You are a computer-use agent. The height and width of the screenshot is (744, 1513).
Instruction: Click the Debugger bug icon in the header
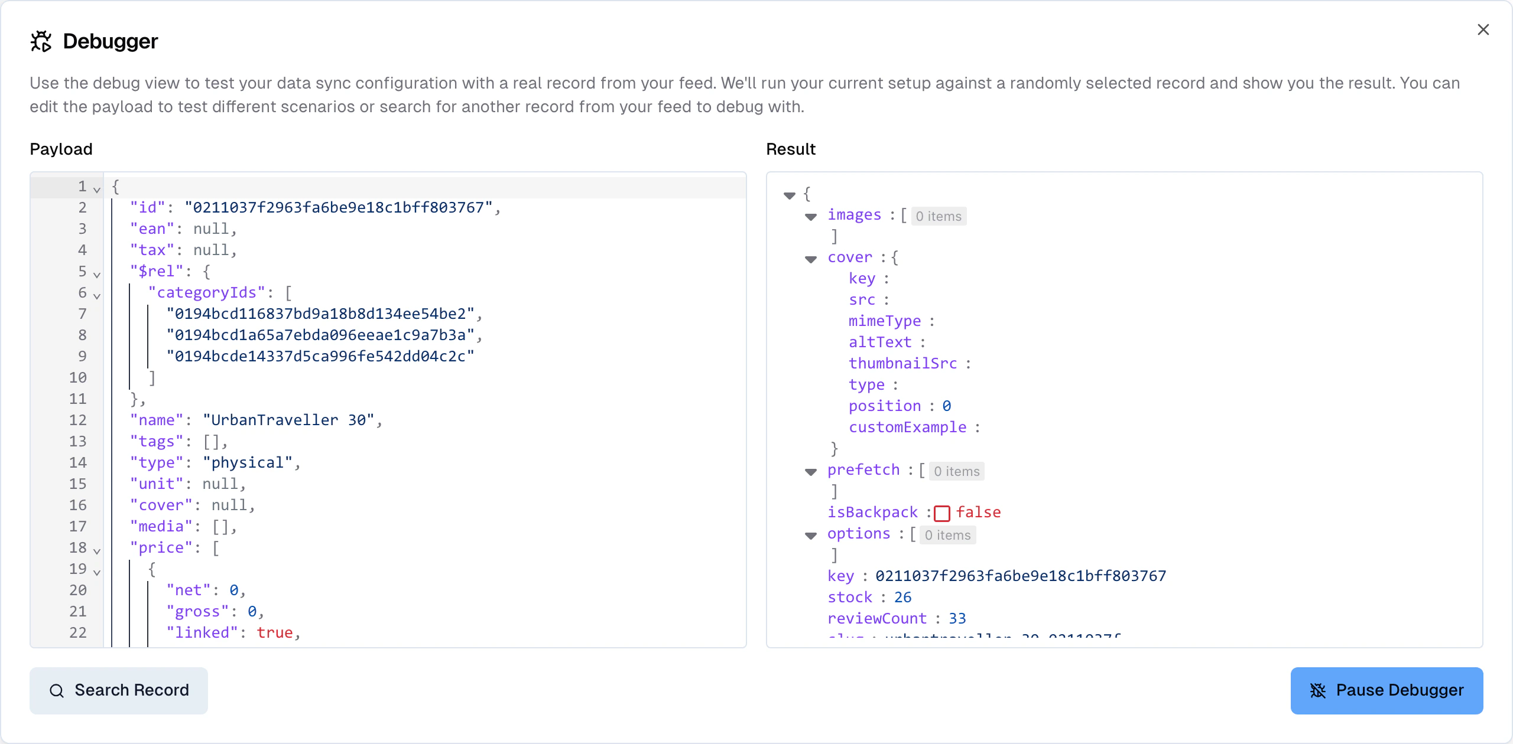tap(41, 41)
